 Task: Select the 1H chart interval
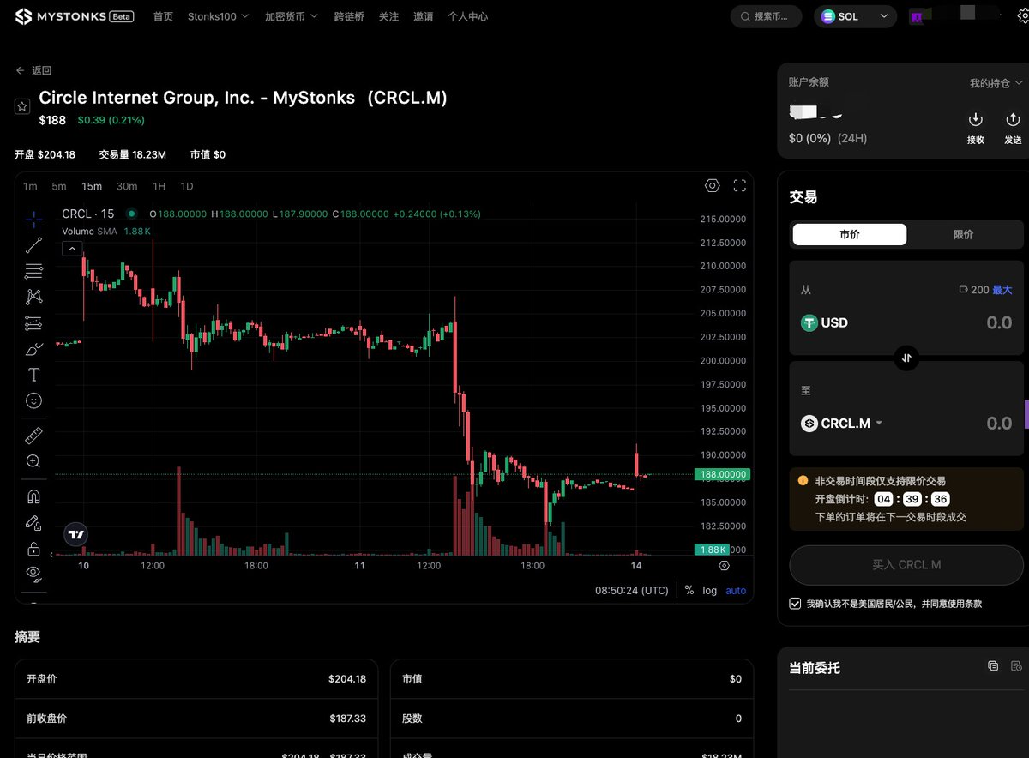(x=159, y=186)
